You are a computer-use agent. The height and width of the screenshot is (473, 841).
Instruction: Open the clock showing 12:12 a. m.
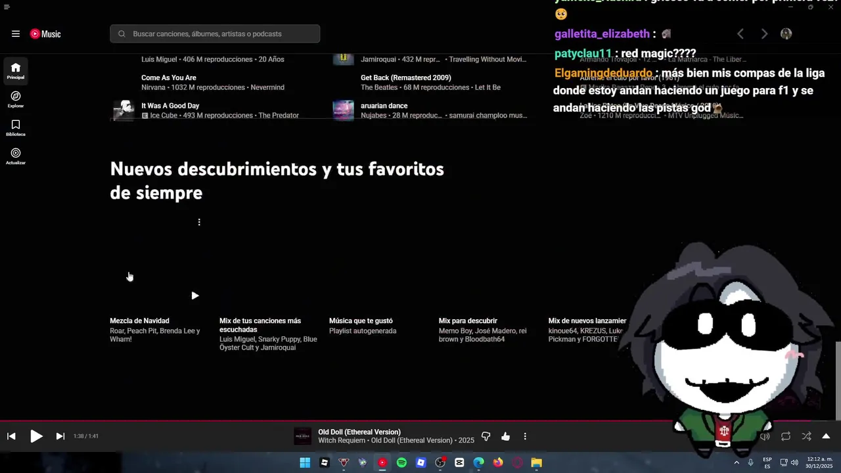point(819,462)
